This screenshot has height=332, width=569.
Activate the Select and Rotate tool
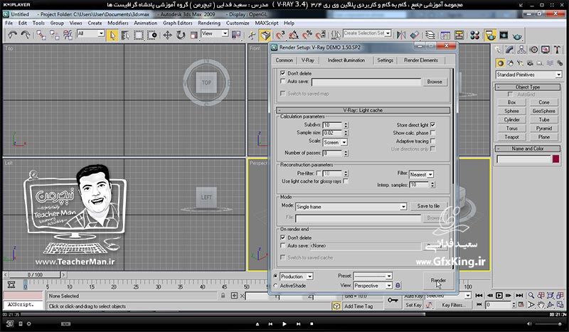(181, 35)
